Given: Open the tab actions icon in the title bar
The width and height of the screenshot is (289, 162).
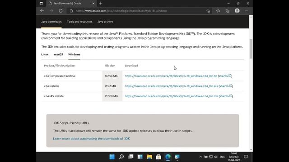Looking at the screenshot, I should [41, 3].
